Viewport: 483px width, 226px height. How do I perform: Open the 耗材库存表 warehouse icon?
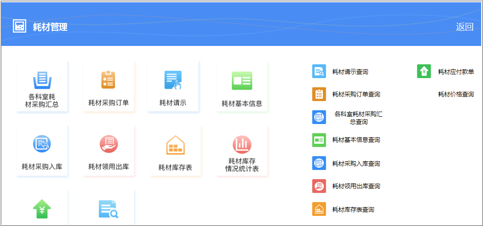tap(175, 145)
